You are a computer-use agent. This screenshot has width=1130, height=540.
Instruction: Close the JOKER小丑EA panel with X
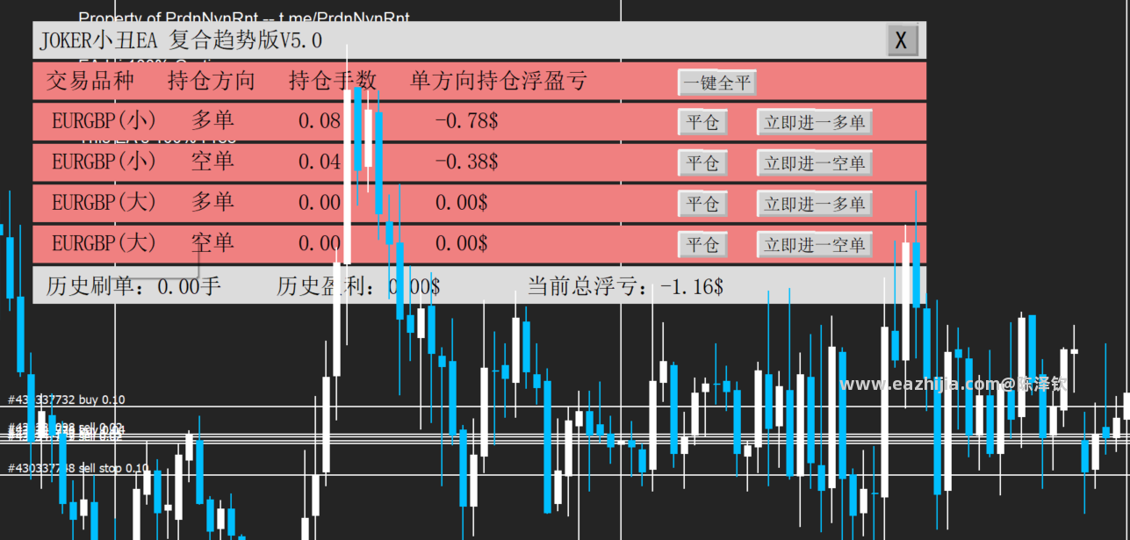(x=902, y=40)
